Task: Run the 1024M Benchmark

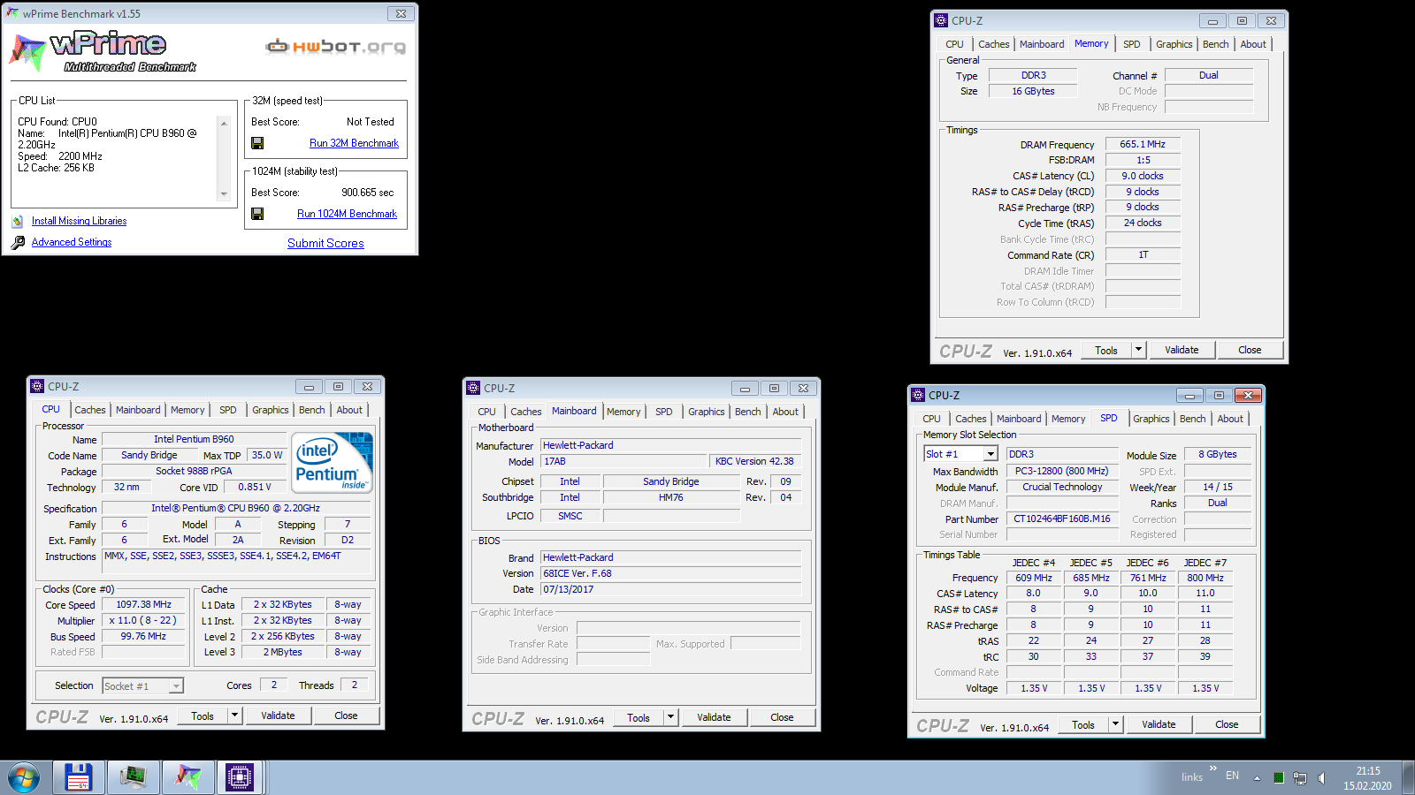Action: click(347, 214)
